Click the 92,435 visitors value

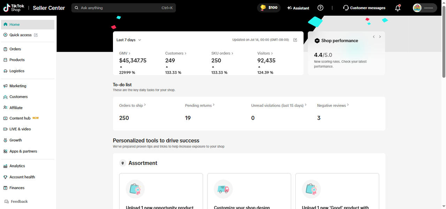click(266, 61)
